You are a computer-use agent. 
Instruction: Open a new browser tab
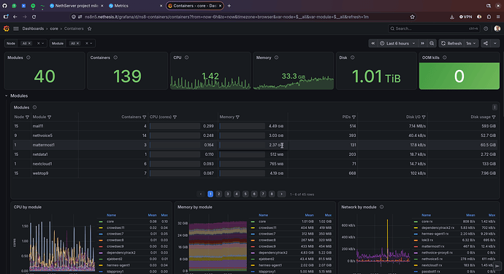[x=229, y=6]
